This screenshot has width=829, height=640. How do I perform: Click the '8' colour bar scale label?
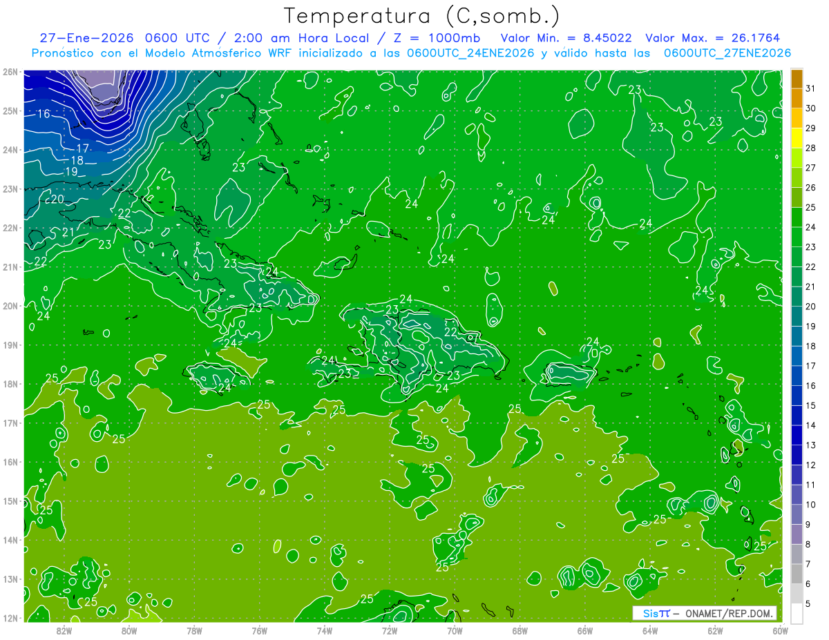click(x=808, y=544)
